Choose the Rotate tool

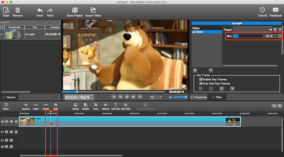click(86, 106)
